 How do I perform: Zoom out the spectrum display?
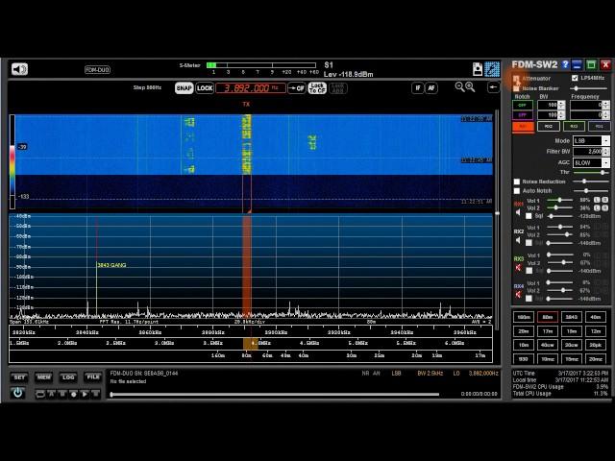pos(459,87)
